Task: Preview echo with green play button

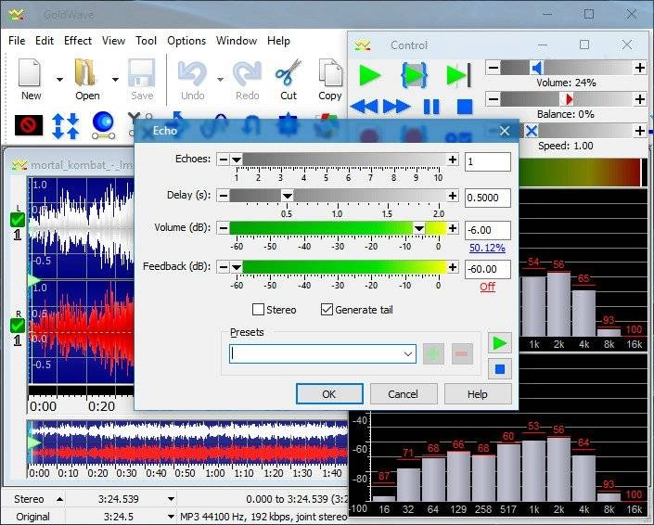Action: [500, 343]
